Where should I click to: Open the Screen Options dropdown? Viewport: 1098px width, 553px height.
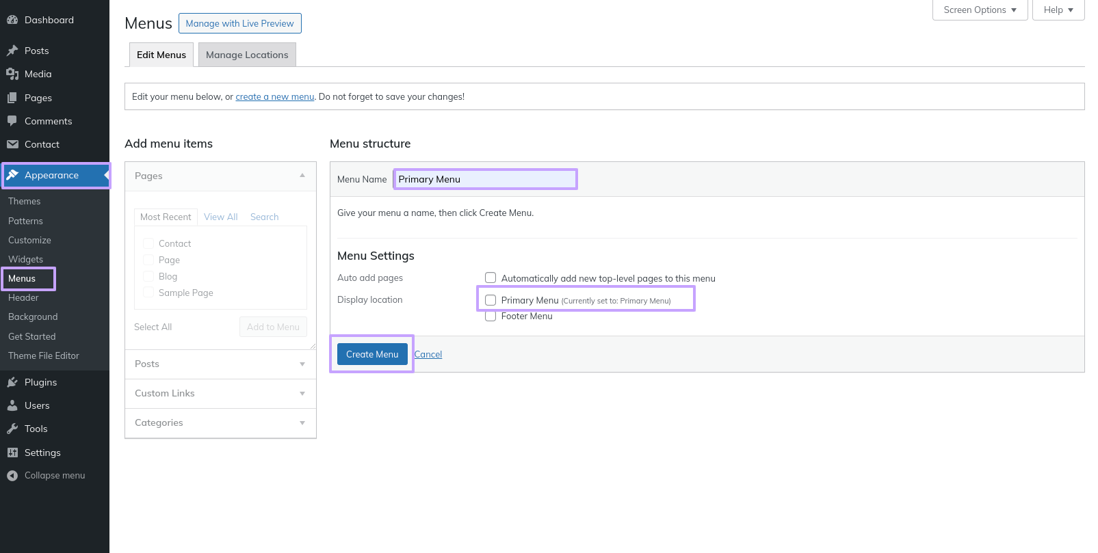pos(980,10)
